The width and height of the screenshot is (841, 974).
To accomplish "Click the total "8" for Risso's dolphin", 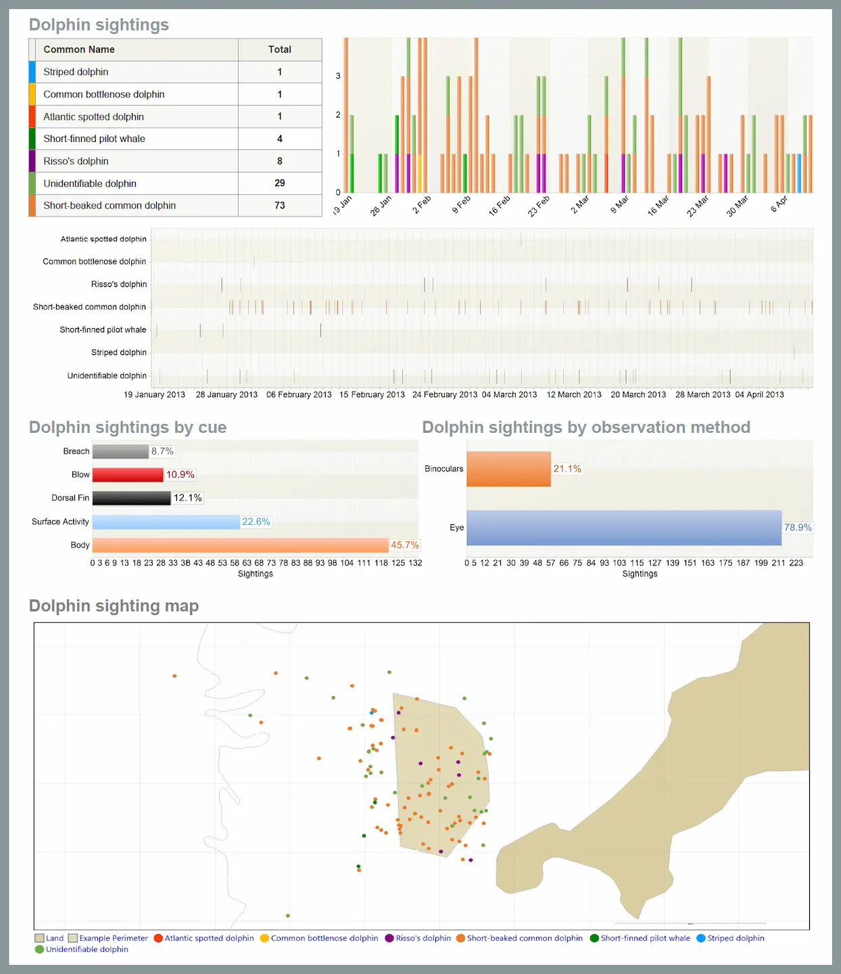I will 280,161.
